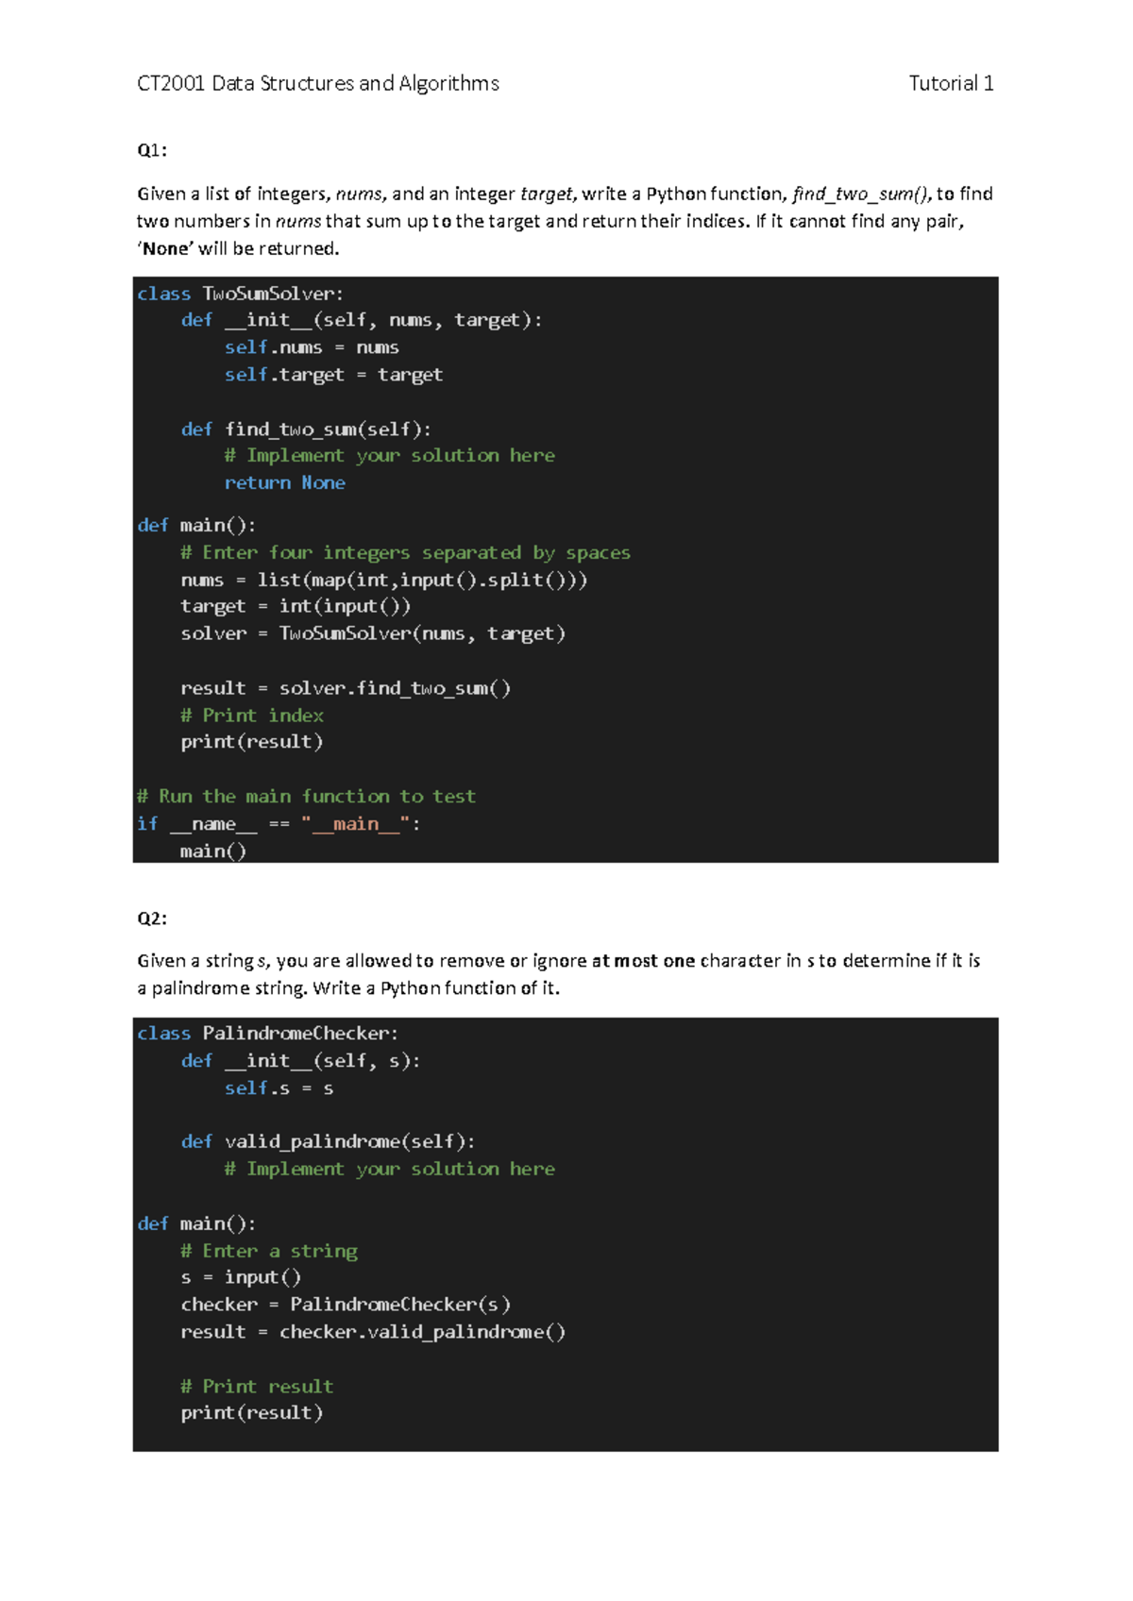
Task: Click the Tutorial 1 header text
Action: [x=951, y=83]
